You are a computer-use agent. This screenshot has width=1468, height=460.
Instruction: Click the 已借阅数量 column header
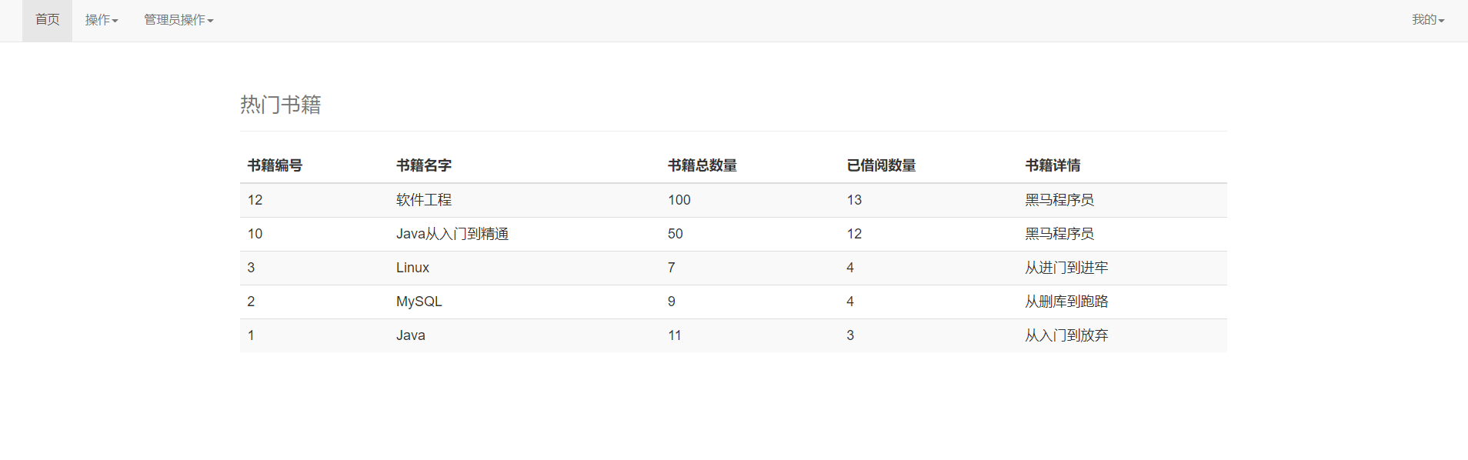coord(881,165)
